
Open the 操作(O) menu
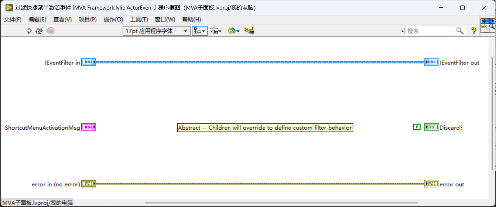pos(113,20)
